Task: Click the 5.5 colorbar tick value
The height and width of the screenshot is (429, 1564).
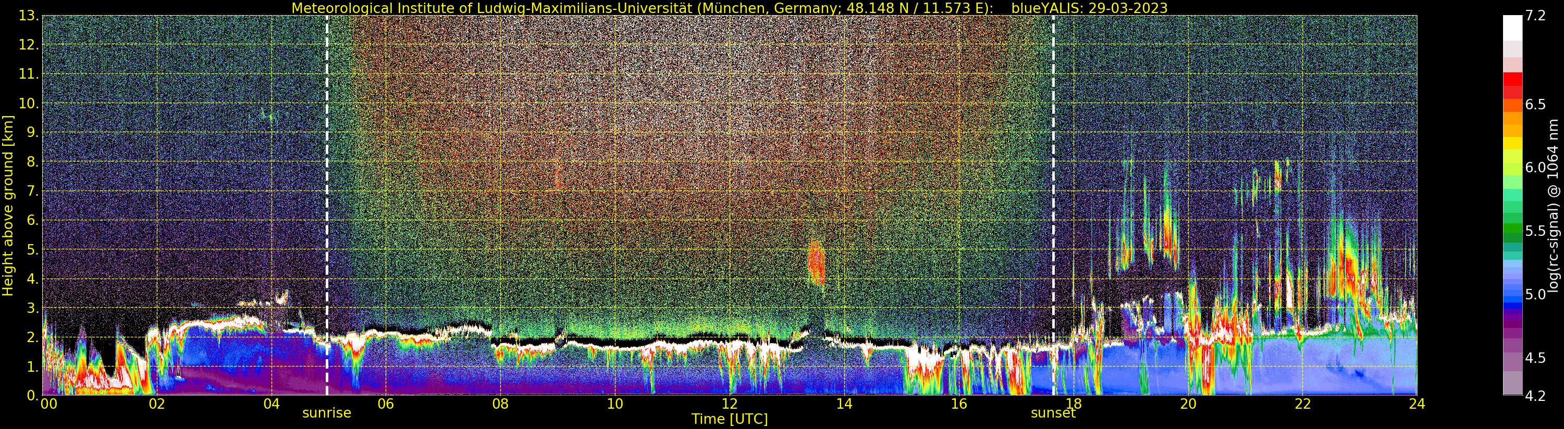Action: click(1535, 231)
